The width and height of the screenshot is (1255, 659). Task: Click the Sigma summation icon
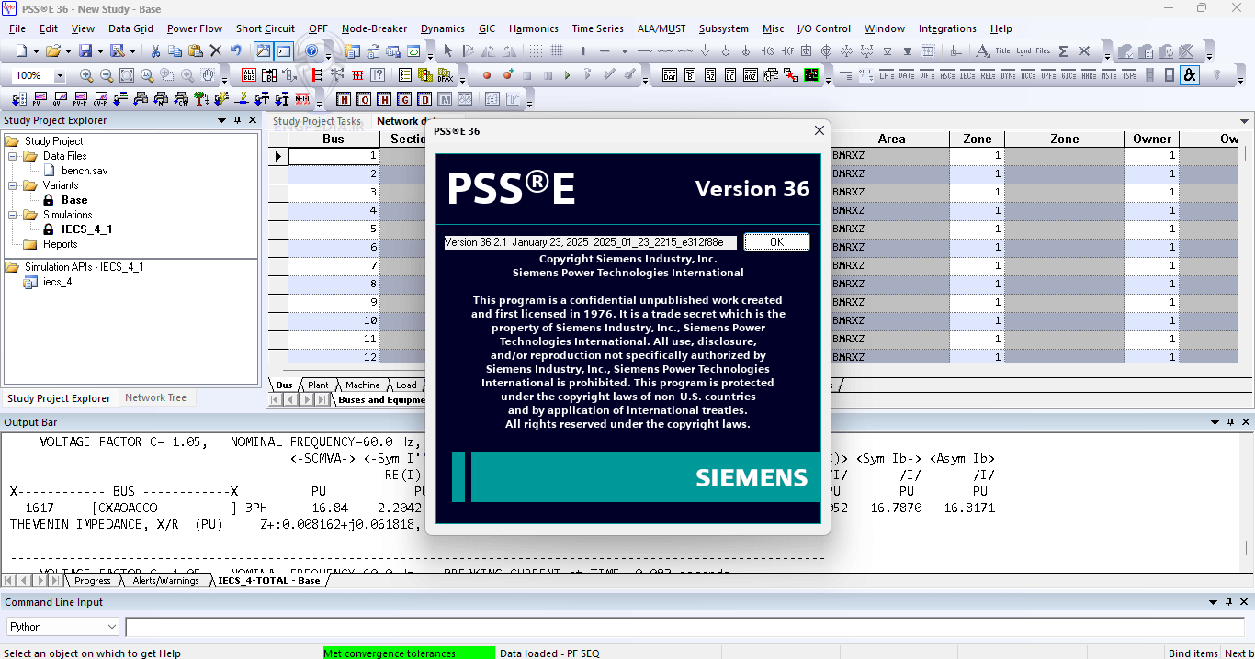1064,51
